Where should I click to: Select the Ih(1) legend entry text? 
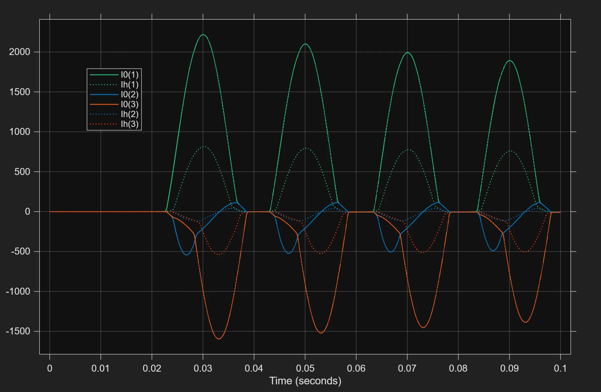point(129,85)
